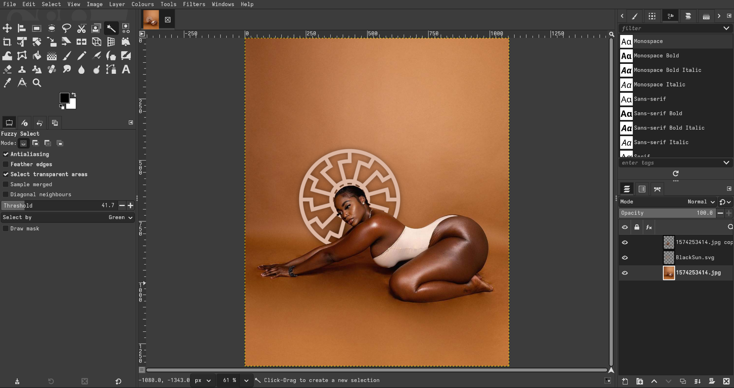This screenshot has height=388, width=734.
Task: Duplicate the selected layer
Action: 683,381
